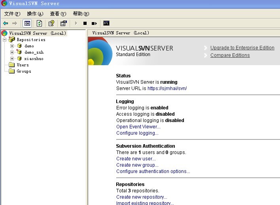The width and height of the screenshot is (280, 205).
Task: Click Upgrade to Enterprise Edition link
Action: coord(242,48)
